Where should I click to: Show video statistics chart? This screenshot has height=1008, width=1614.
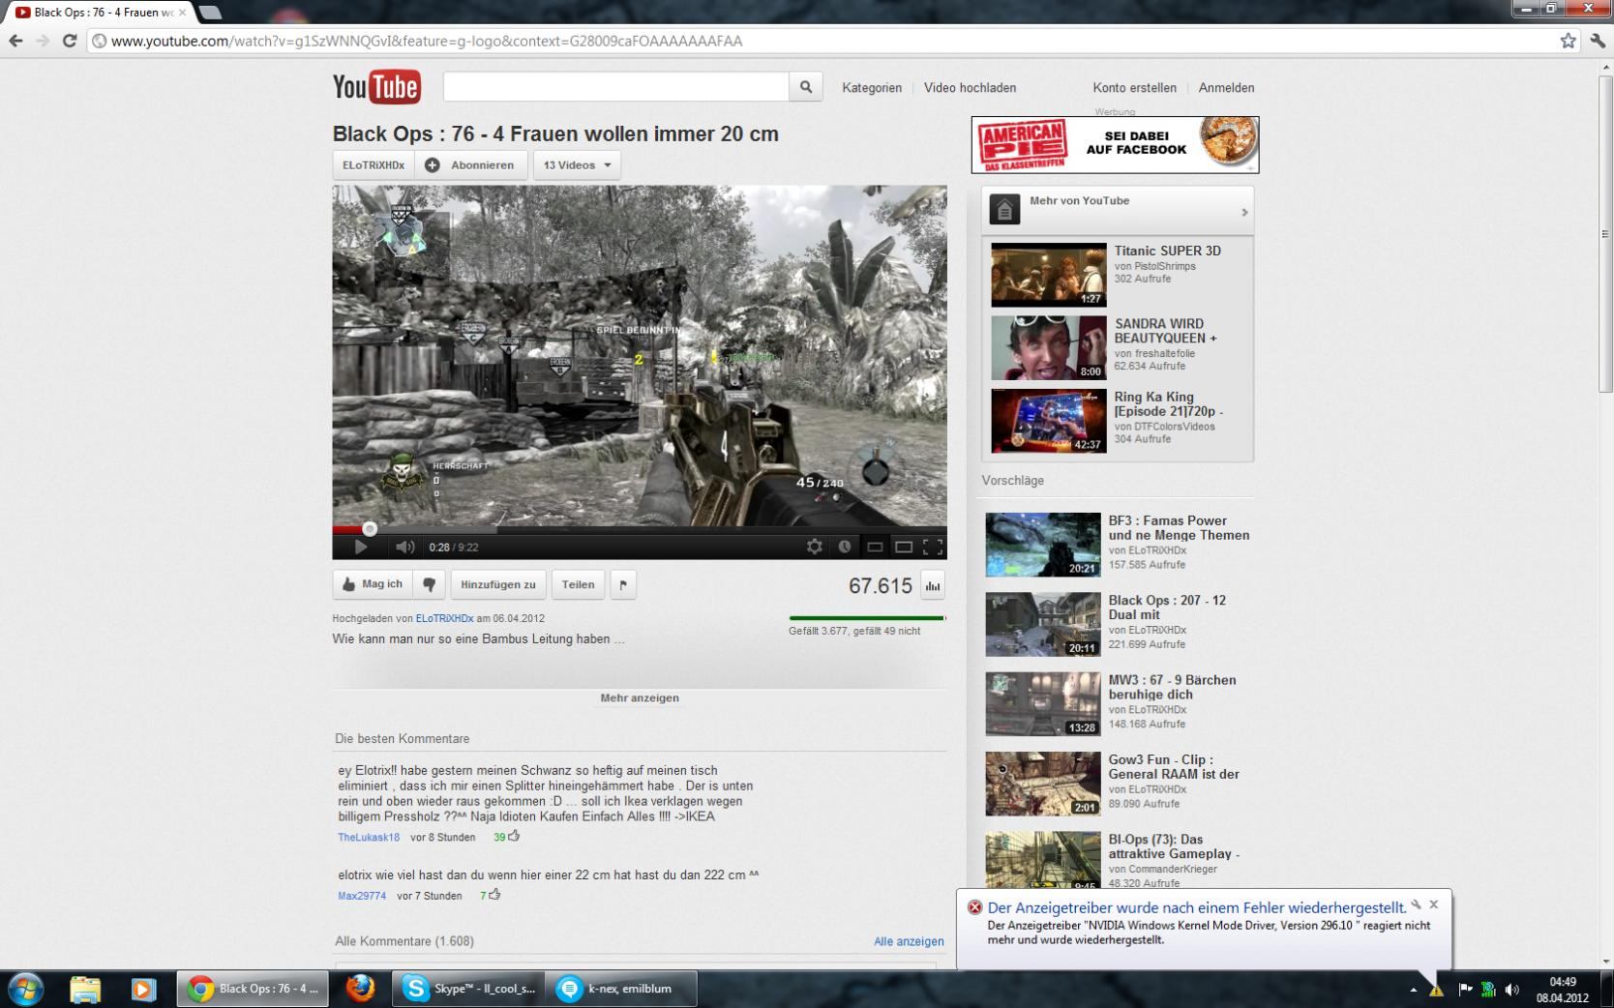pyautogui.click(x=933, y=585)
